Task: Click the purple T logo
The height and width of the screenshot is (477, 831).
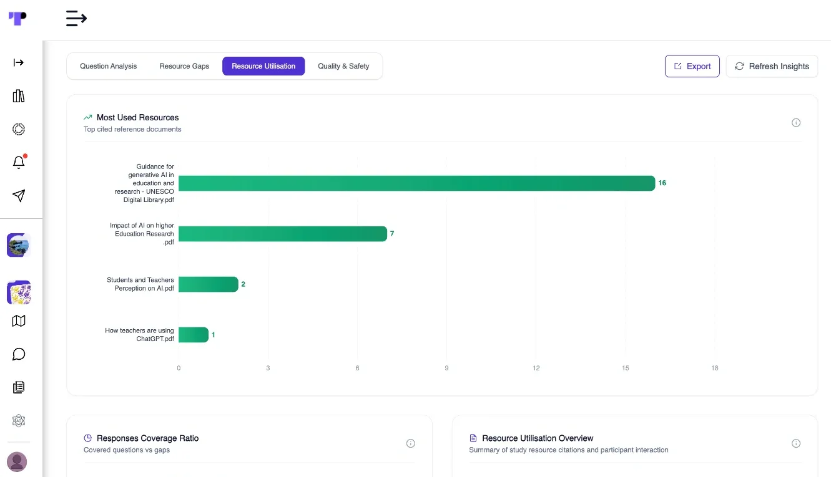Action: pyautogui.click(x=17, y=18)
